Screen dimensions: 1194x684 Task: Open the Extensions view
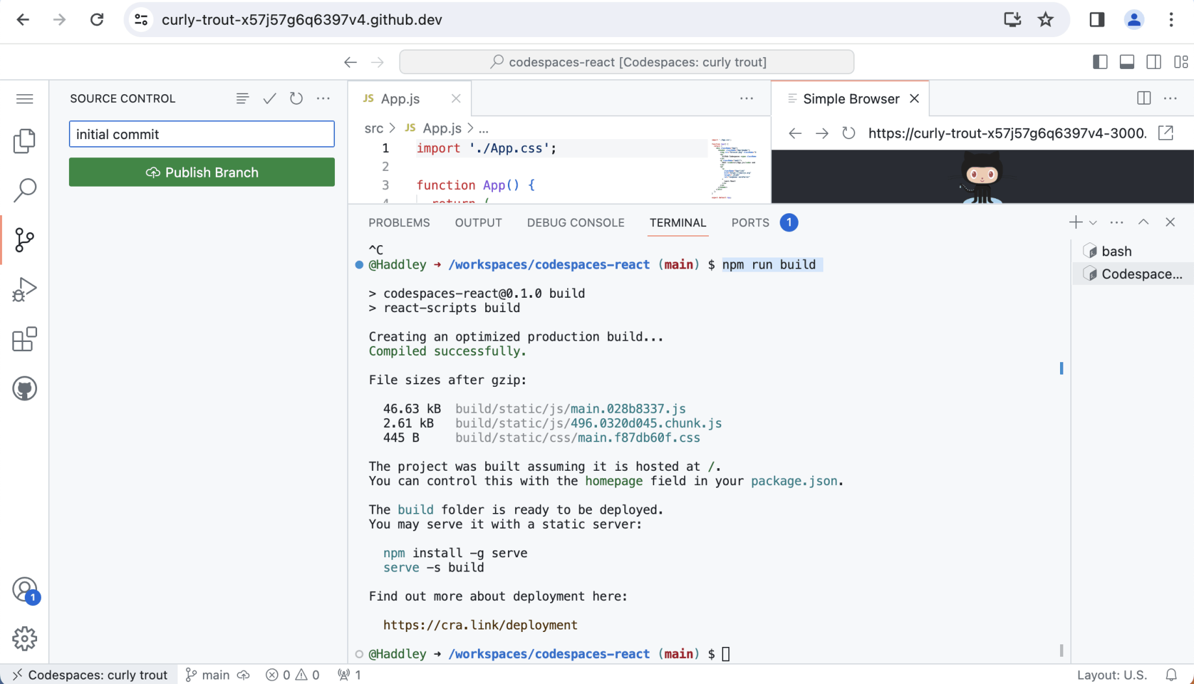[24, 339]
